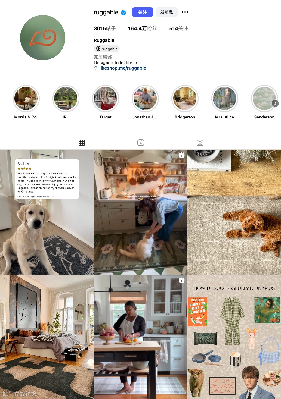
Task: Click the blue verified badge
Action: point(123,13)
